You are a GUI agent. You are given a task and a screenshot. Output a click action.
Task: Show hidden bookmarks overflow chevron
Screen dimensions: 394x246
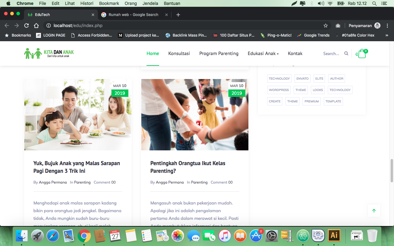pyautogui.click(x=387, y=35)
